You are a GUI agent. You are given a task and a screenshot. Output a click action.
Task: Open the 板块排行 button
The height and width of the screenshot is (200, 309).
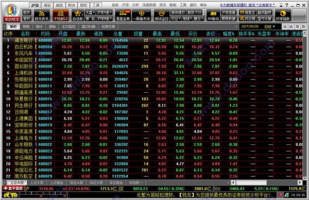[178, 12]
